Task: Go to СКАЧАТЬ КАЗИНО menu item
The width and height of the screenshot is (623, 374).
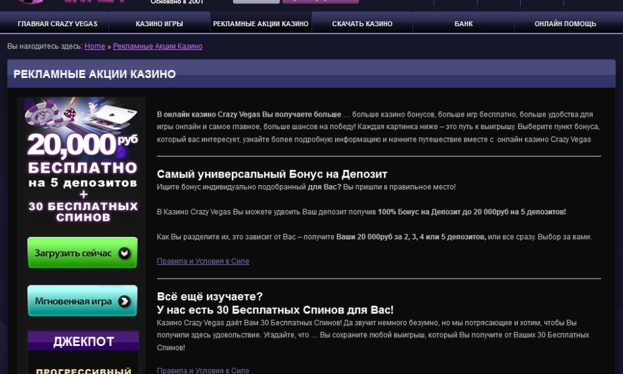Action: 363,24
